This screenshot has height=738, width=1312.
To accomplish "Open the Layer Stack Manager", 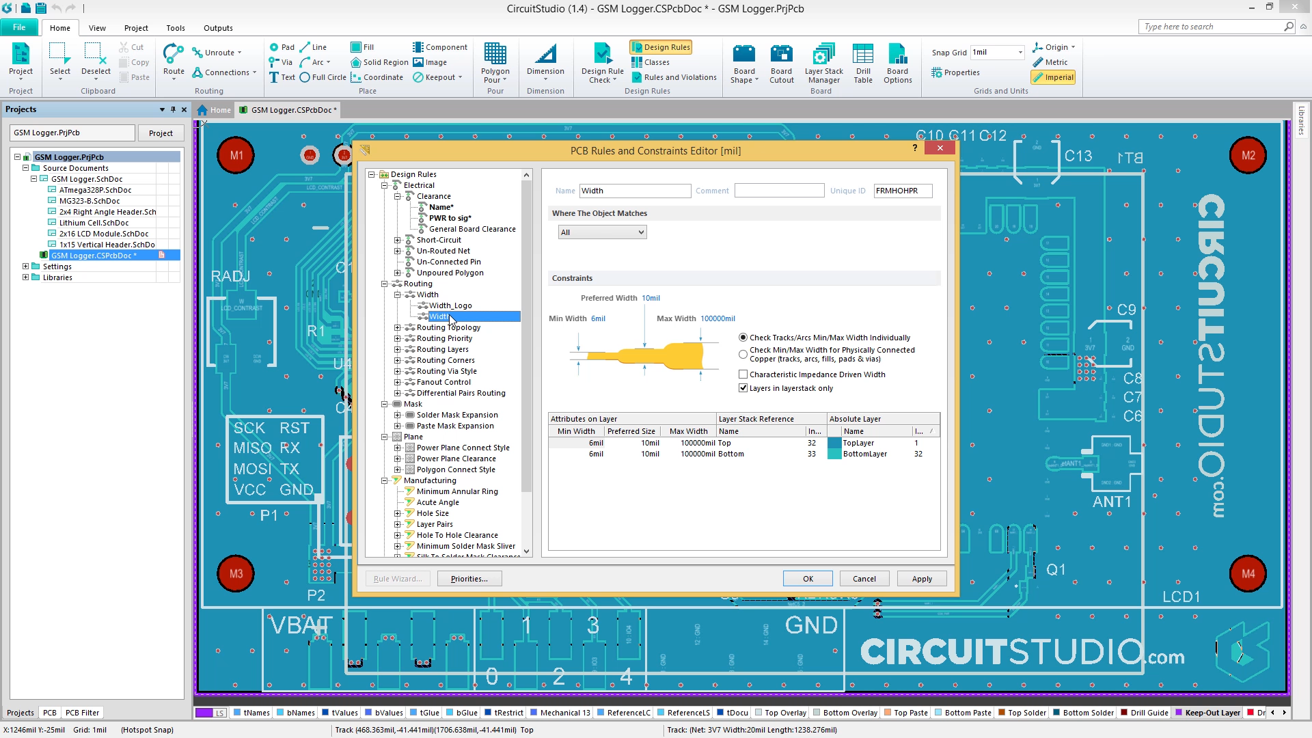I will click(823, 65).
